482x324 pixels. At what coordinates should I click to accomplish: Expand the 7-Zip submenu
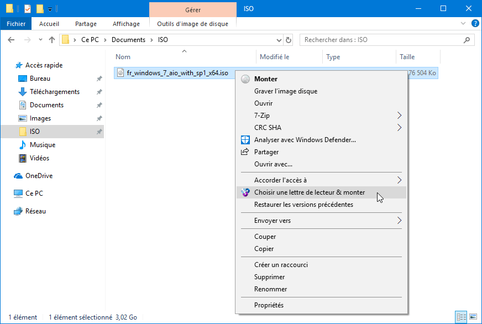399,115
